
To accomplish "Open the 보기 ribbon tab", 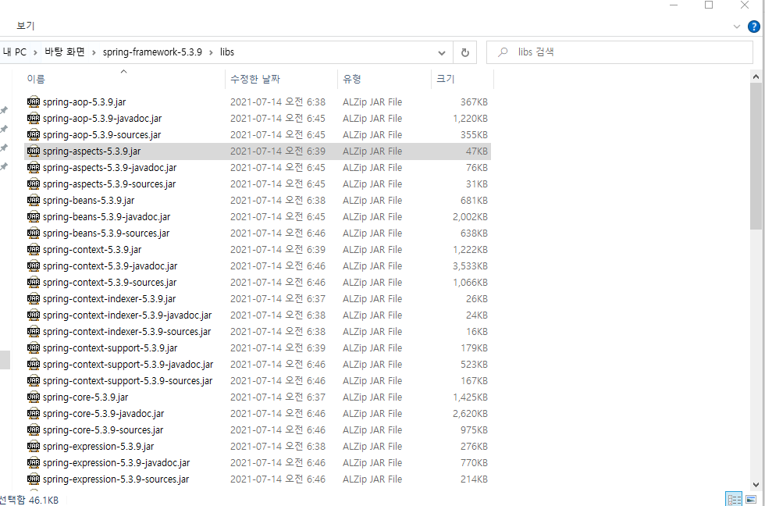I will [x=25, y=26].
